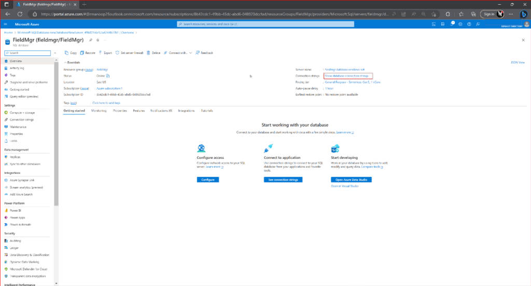Open browser collections icon
The height and width of the screenshot is (286, 531).
point(473,14)
